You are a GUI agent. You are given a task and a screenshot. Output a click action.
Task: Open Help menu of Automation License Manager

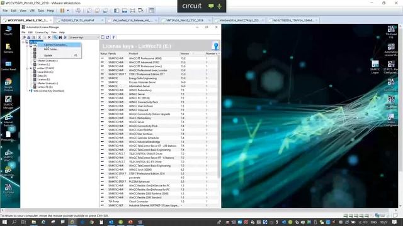pyautogui.click(x=62, y=33)
